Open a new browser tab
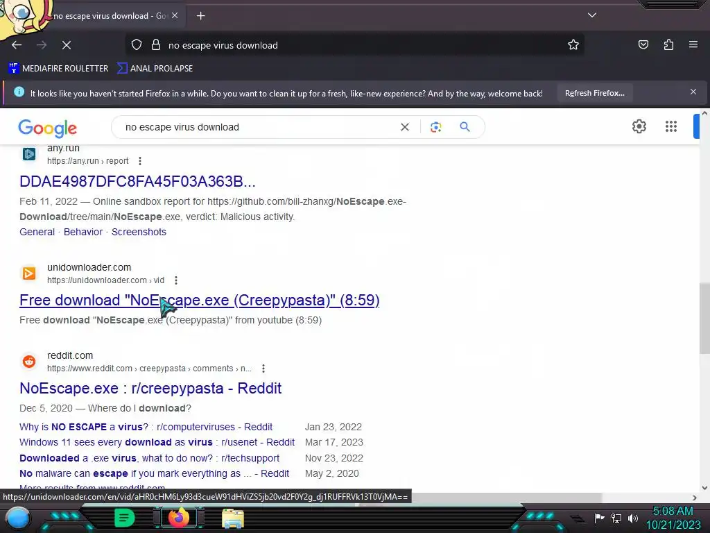The image size is (710, 533). coord(200,16)
